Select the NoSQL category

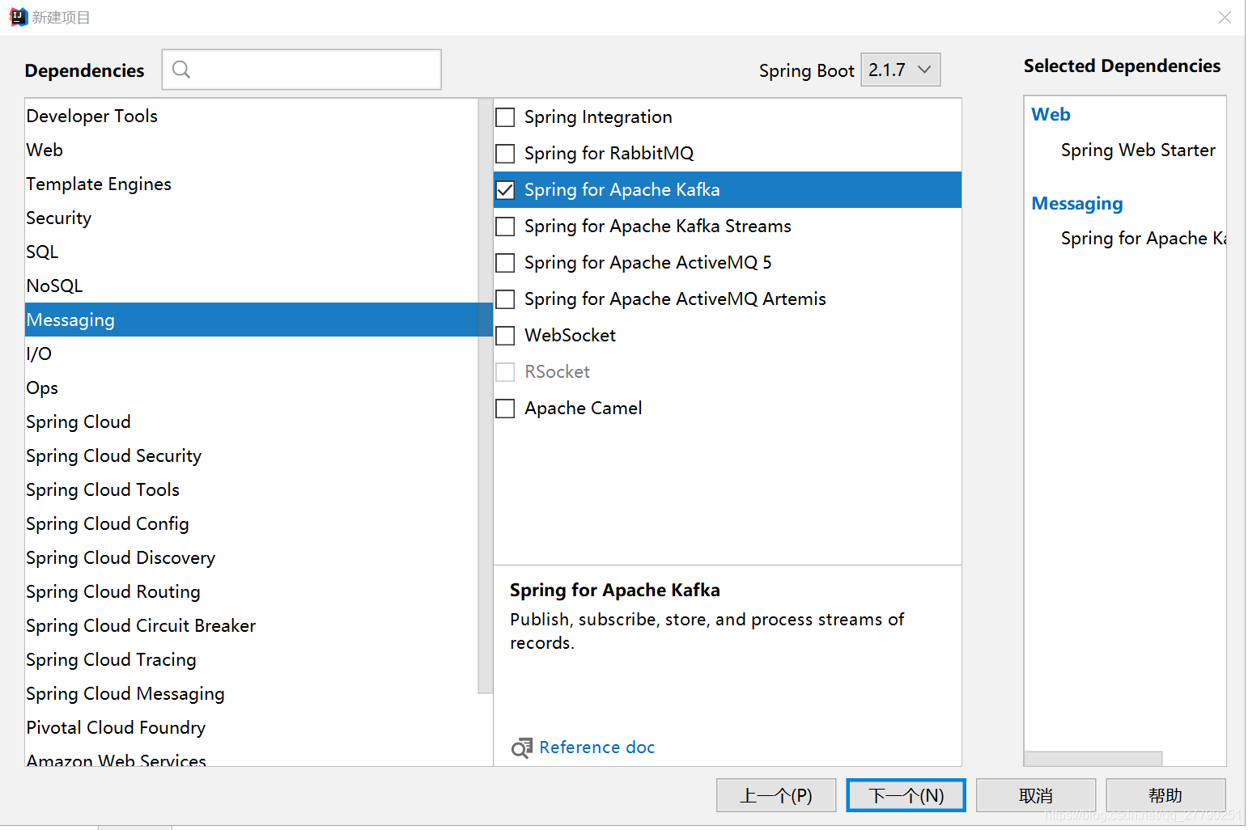pos(252,286)
